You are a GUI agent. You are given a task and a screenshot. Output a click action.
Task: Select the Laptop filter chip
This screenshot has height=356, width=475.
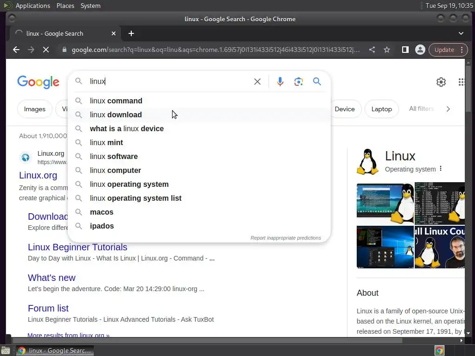tap(381, 109)
